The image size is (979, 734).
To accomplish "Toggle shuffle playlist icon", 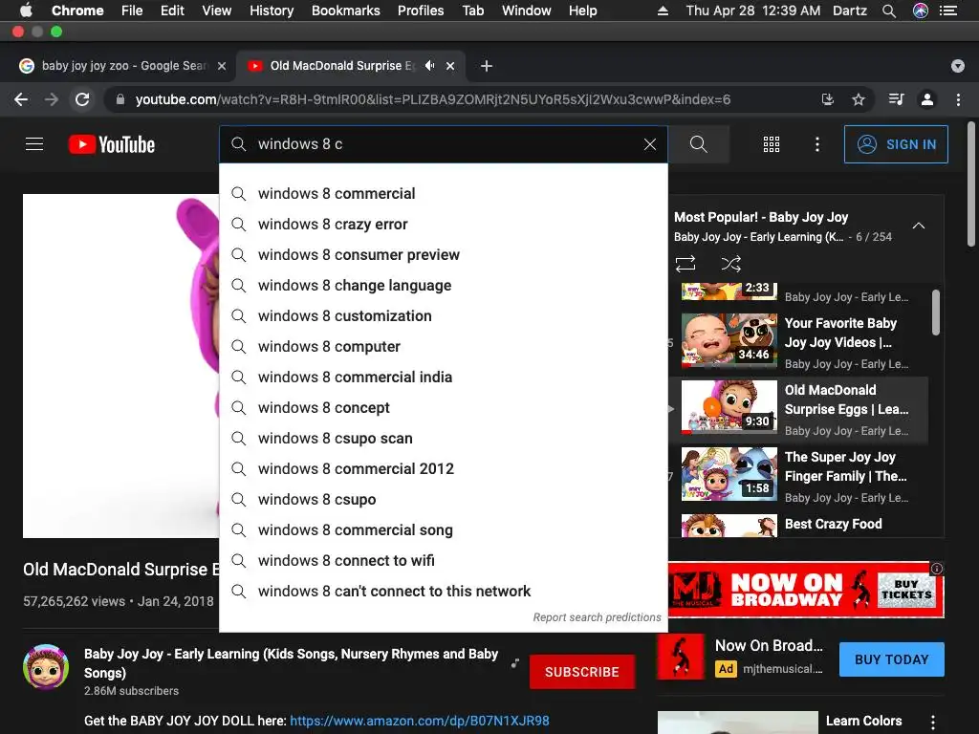I will [x=731, y=264].
